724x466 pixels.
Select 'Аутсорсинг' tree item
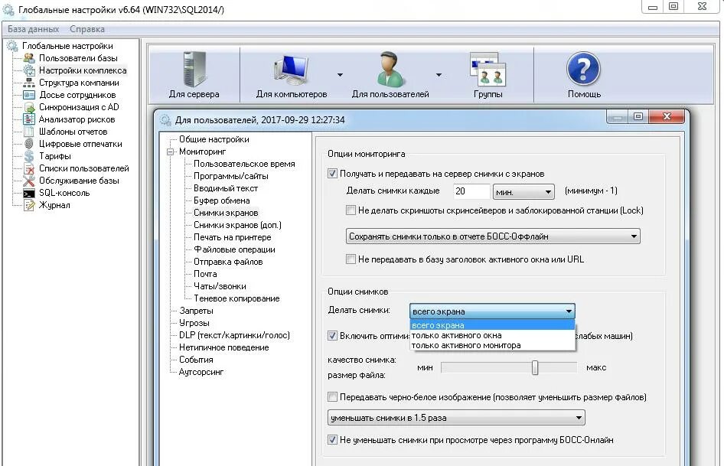point(201,372)
